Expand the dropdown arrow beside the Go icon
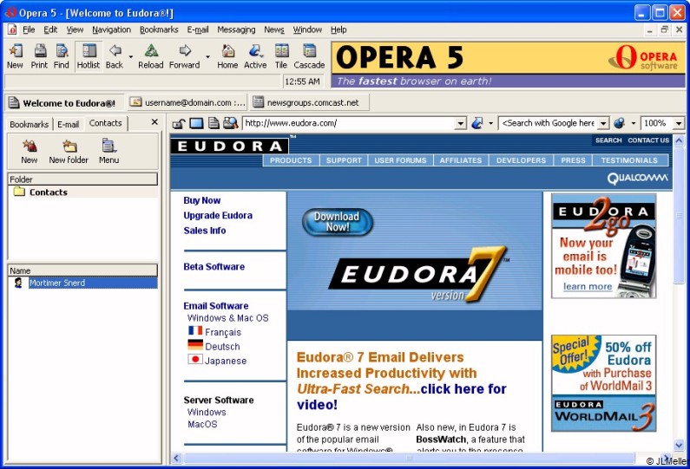The width and height of the screenshot is (690, 469). 490,123
